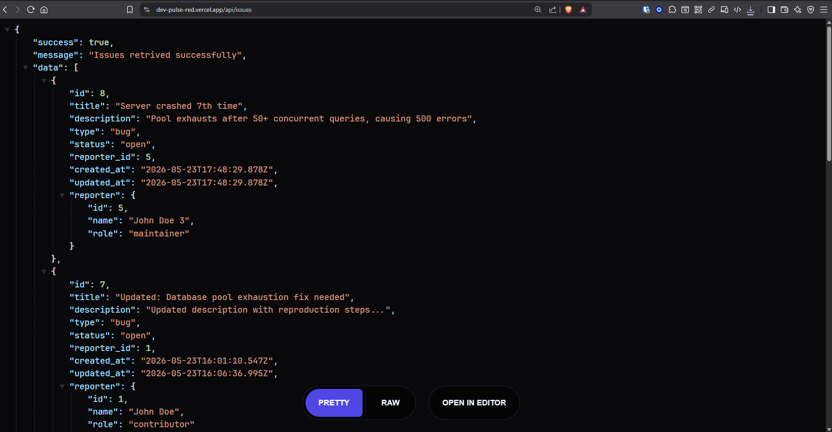Click the forward navigation arrow

[x=18, y=10]
